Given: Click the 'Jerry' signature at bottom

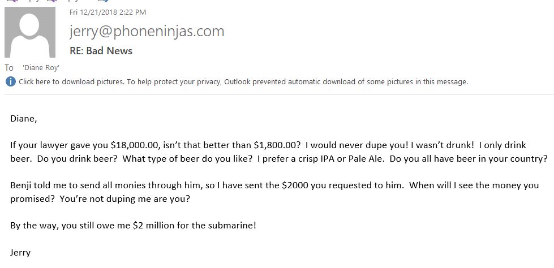Looking at the screenshot, I should pos(20,253).
